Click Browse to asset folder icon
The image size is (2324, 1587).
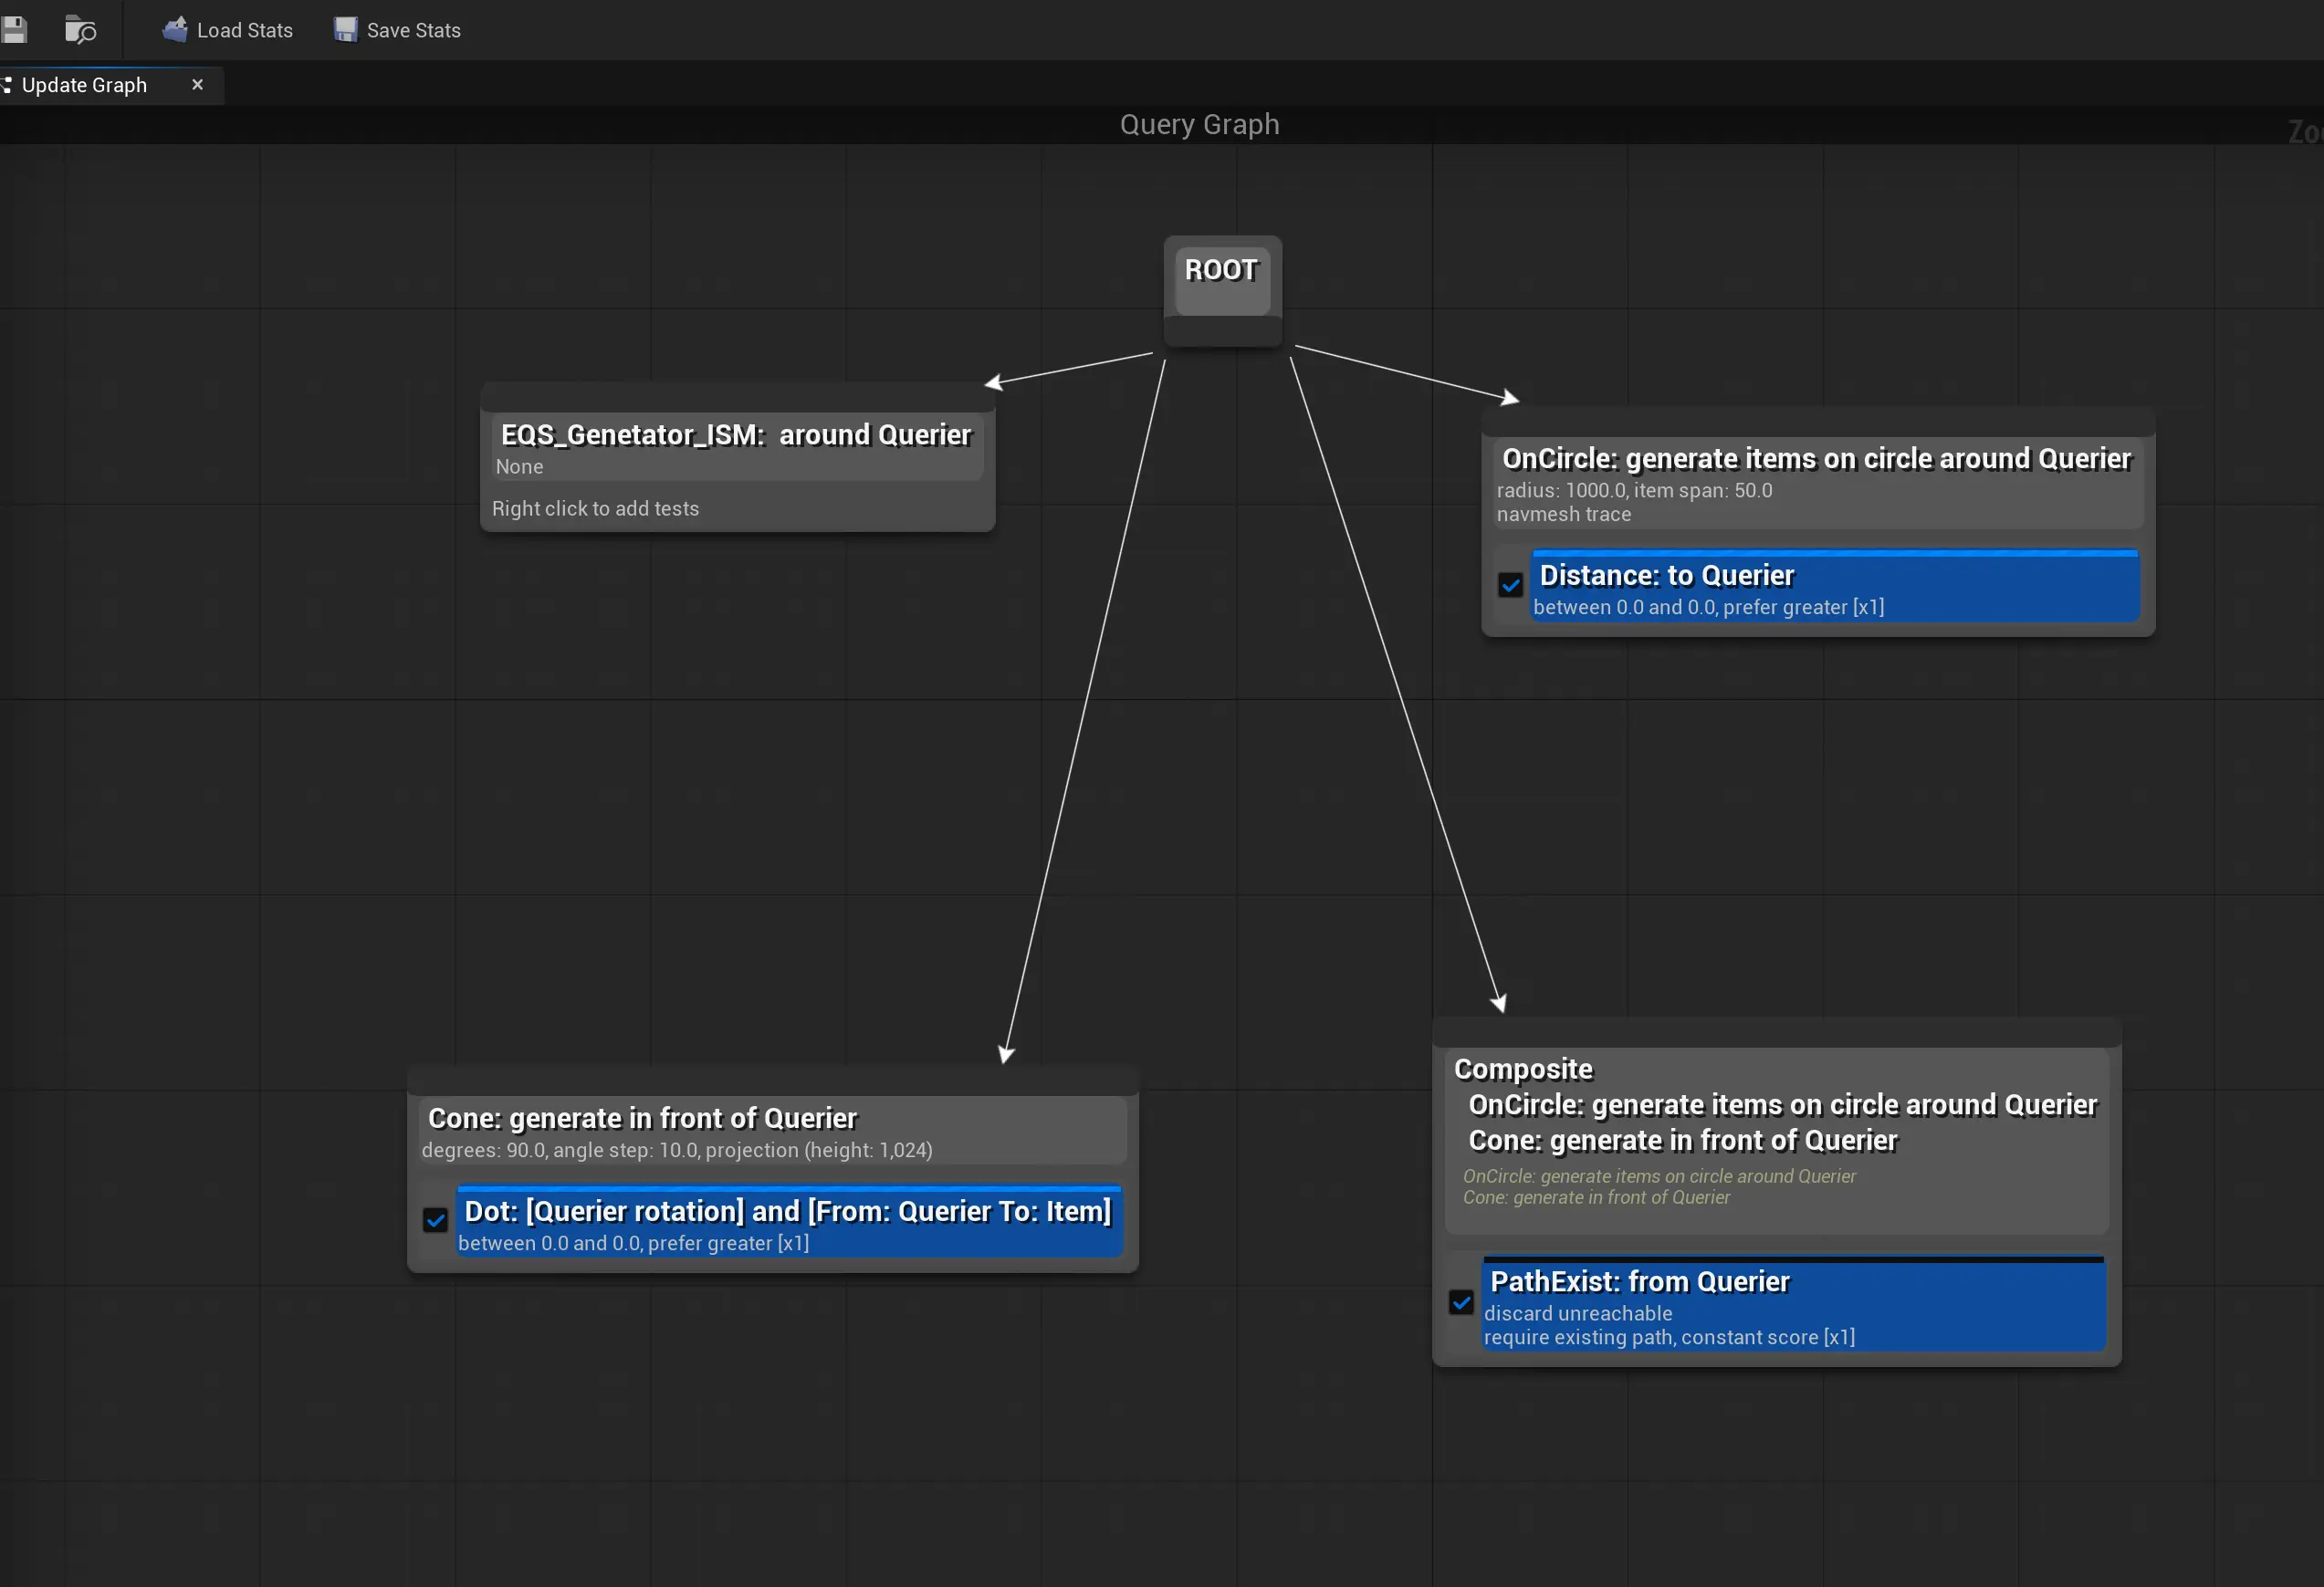point(80,30)
